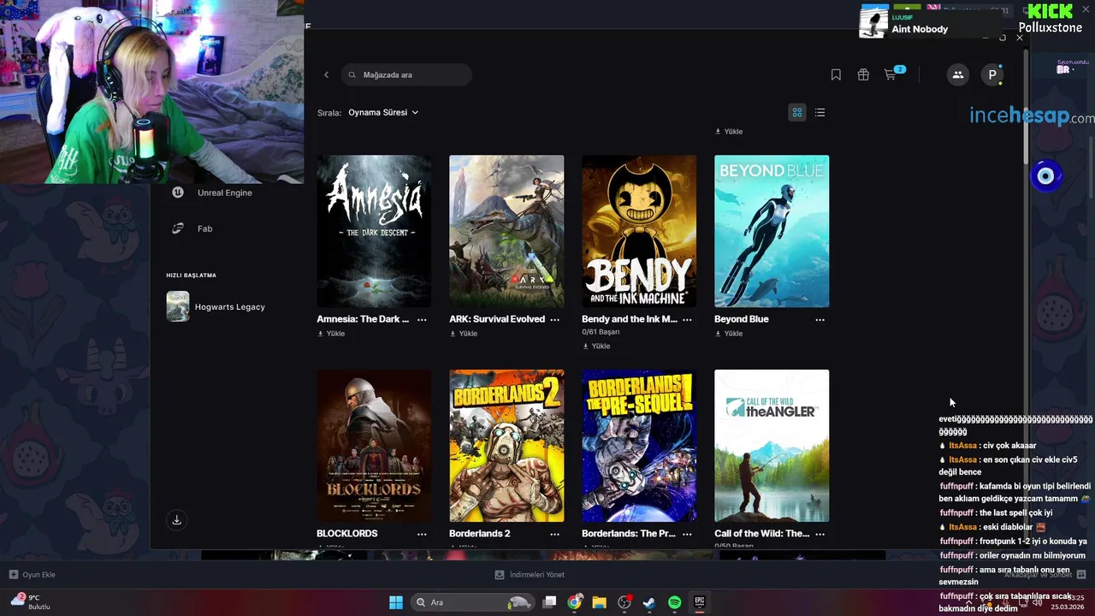Image resolution: width=1095 pixels, height=616 pixels.
Task: Quick launch Hogwarts Legacy
Action: (x=216, y=306)
